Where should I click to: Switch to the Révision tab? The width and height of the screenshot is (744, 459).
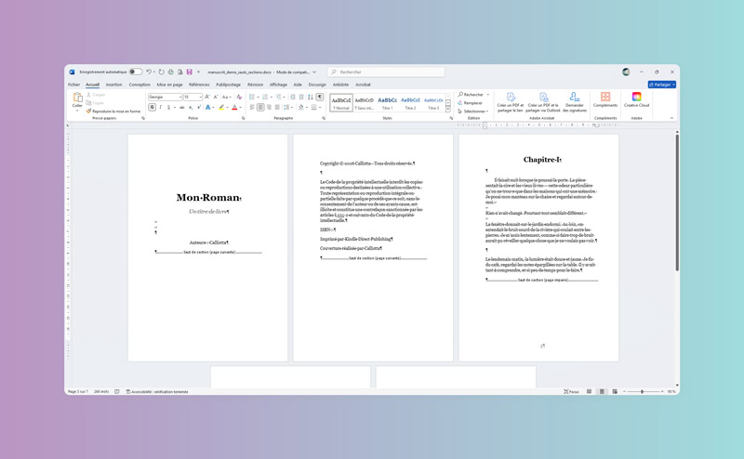pyautogui.click(x=255, y=85)
